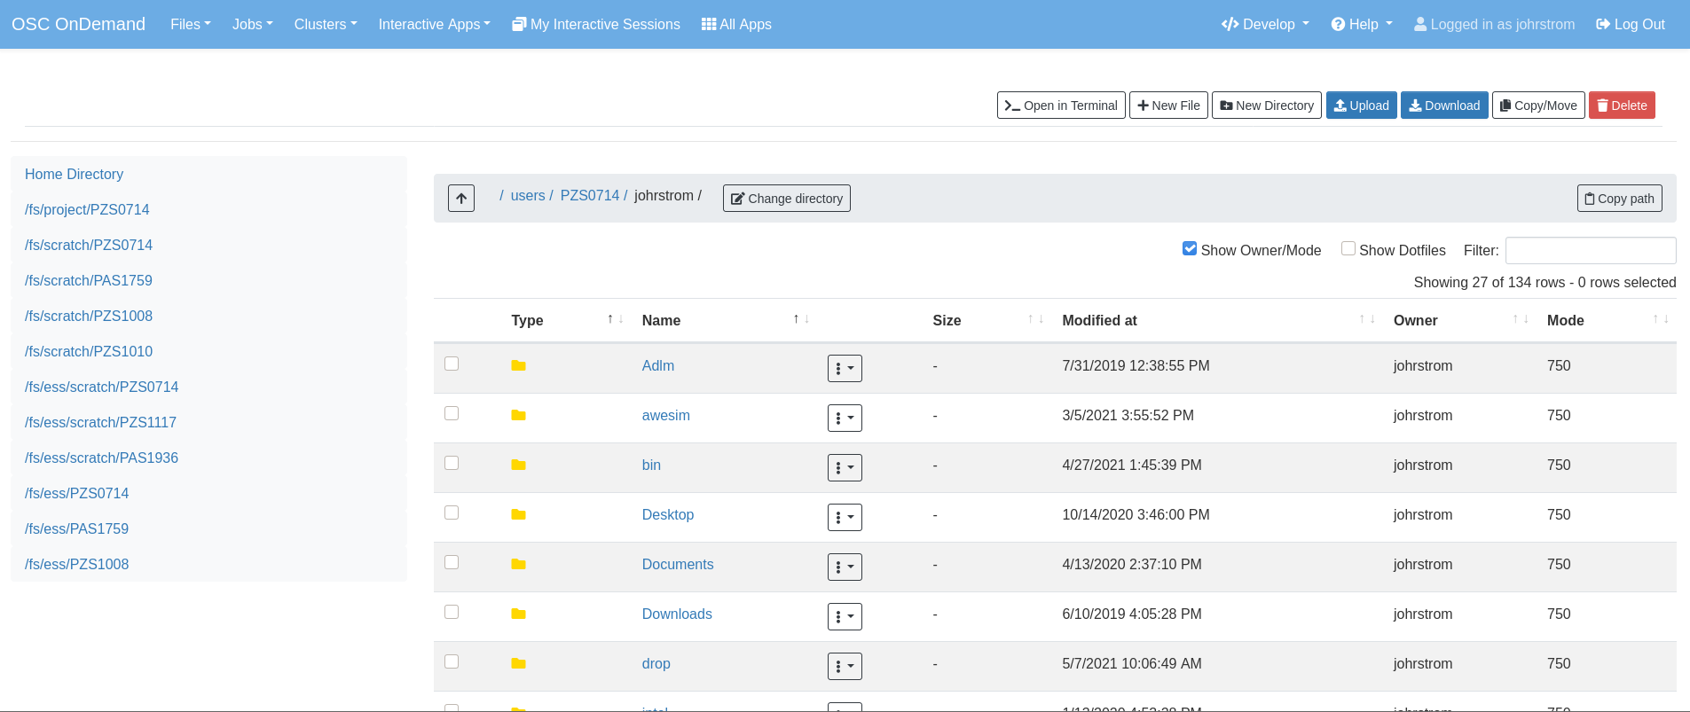Uncheck the Show Owner/Mode checkbox
The image size is (1690, 712).
pyautogui.click(x=1190, y=249)
